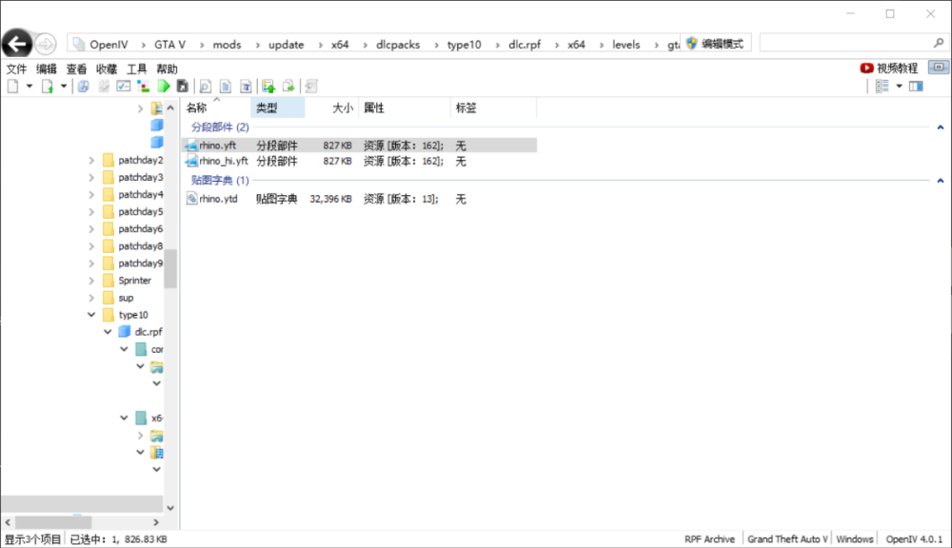The image size is (952, 548).
Task: Open the 工具 menu
Action: 137,68
